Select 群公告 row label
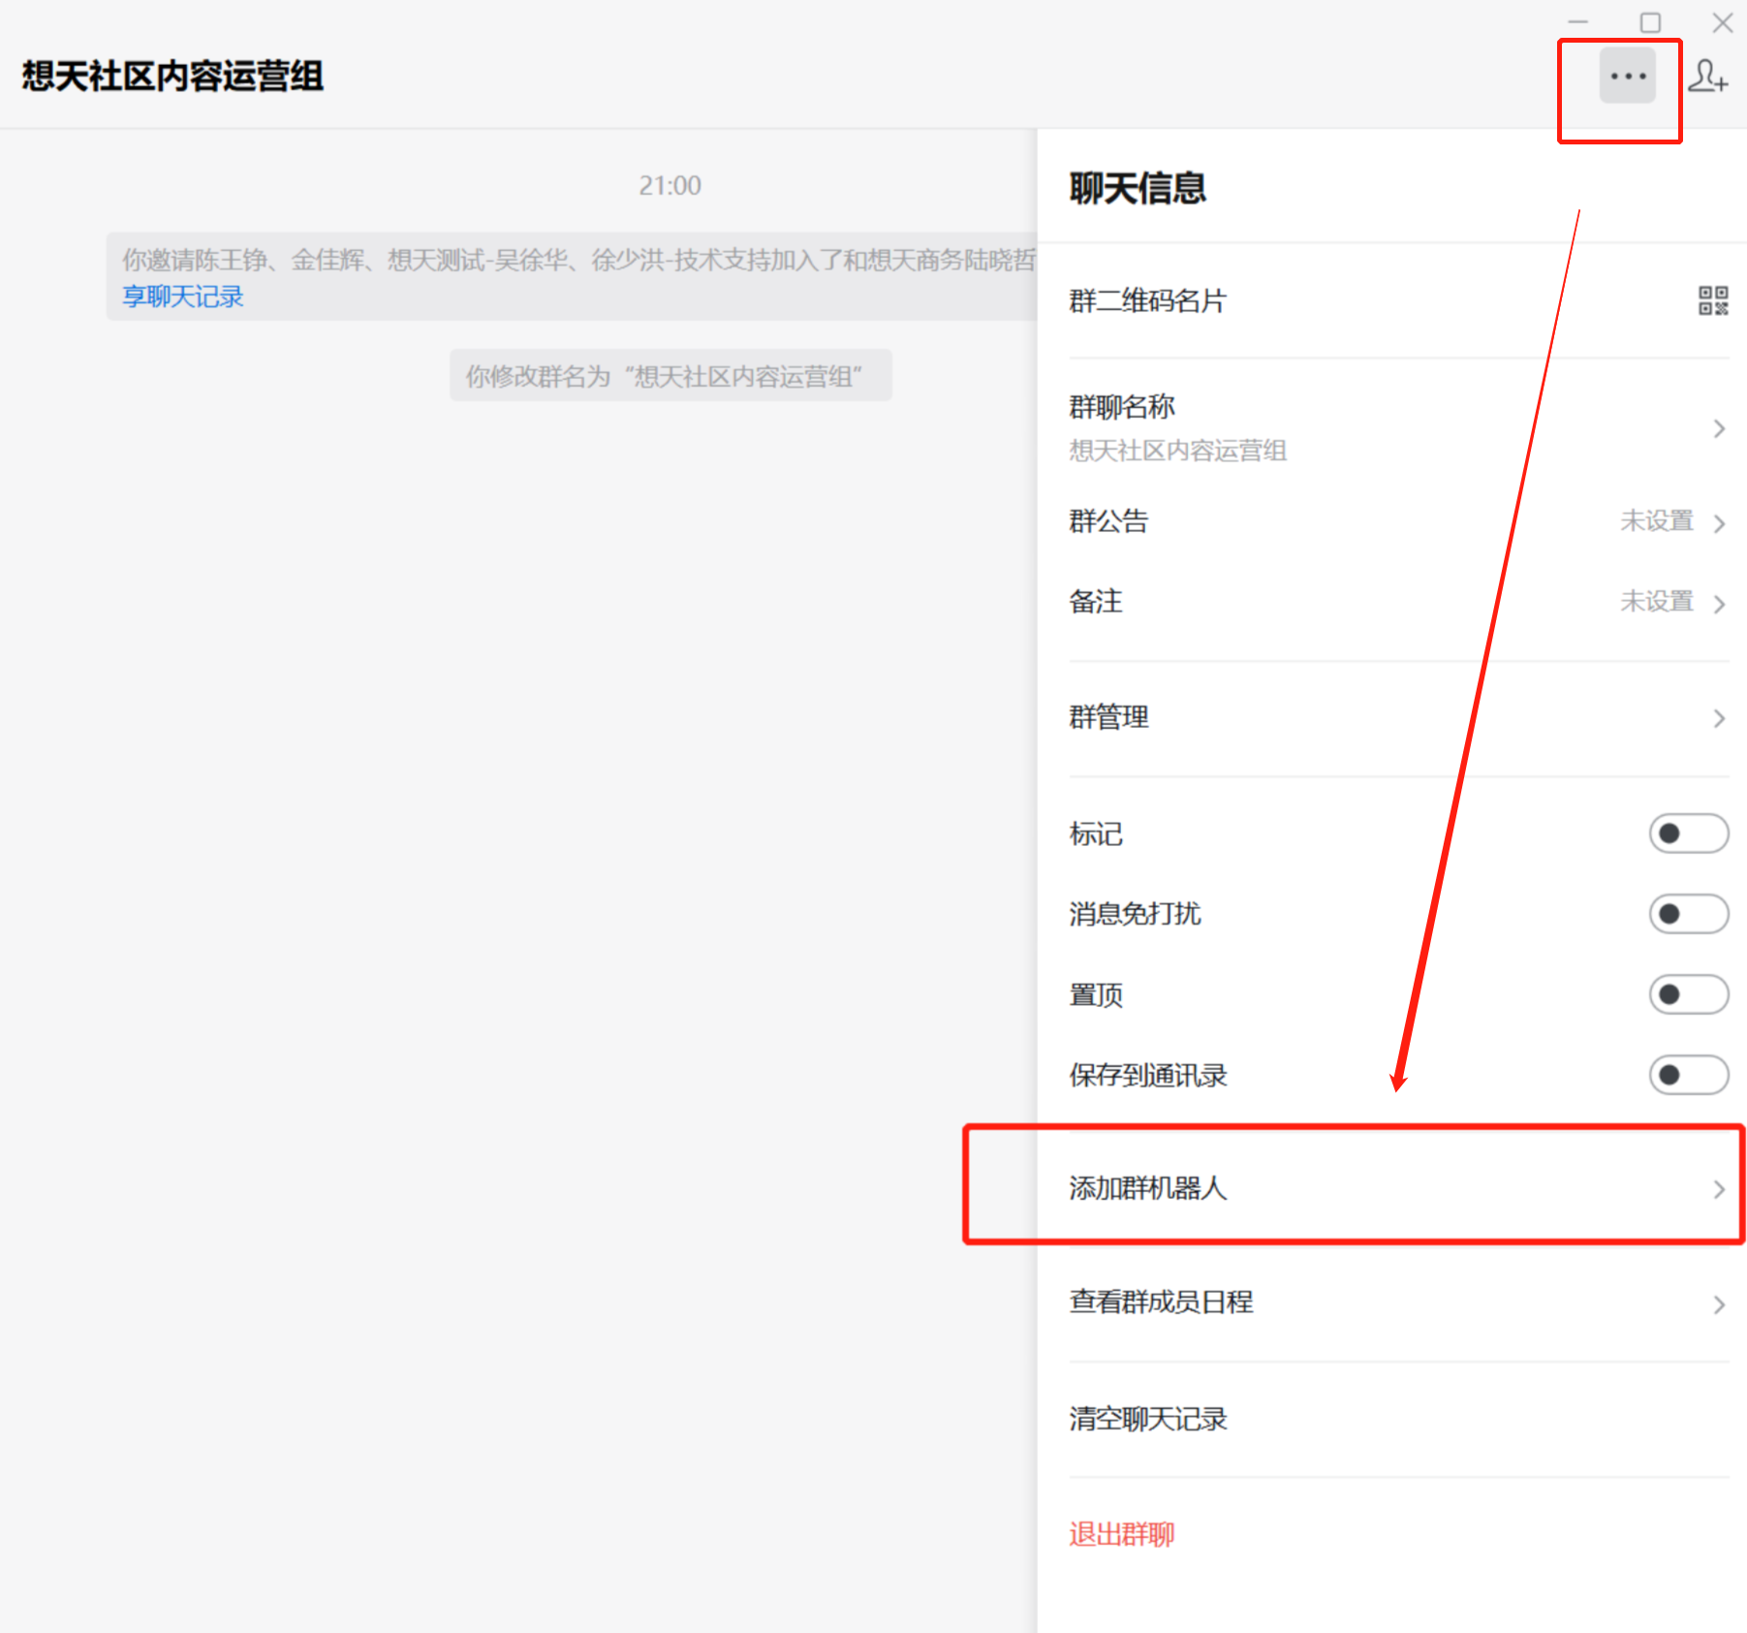The width and height of the screenshot is (1747, 1633). [1108, 521]
